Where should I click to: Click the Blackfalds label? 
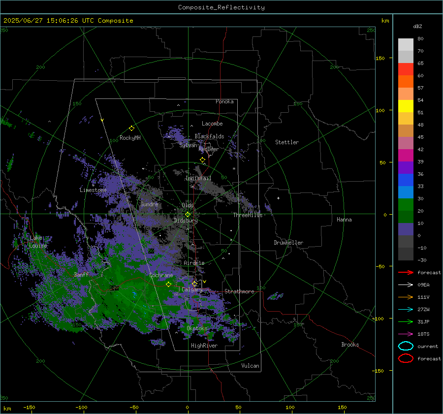click(209, 136)
